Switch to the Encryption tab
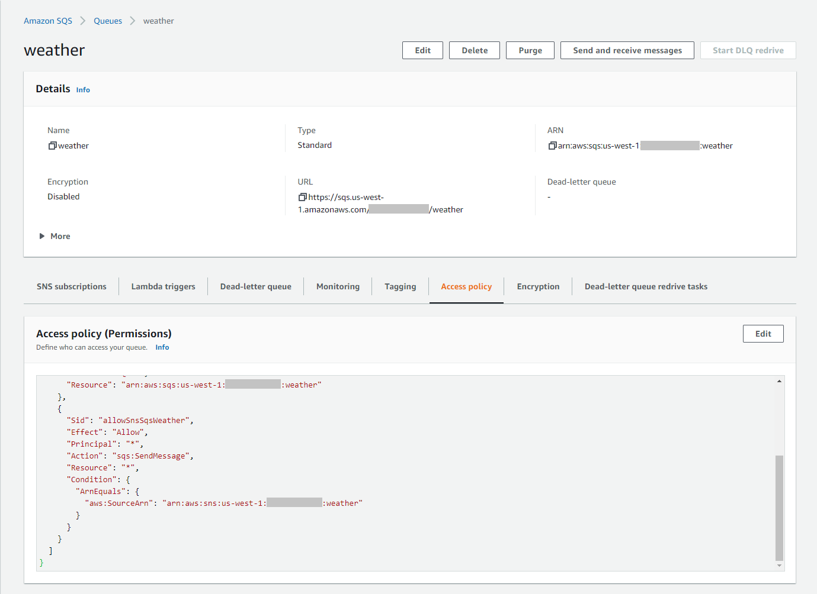This screenshot has width=817, height=594. click(x=538, y=286)
